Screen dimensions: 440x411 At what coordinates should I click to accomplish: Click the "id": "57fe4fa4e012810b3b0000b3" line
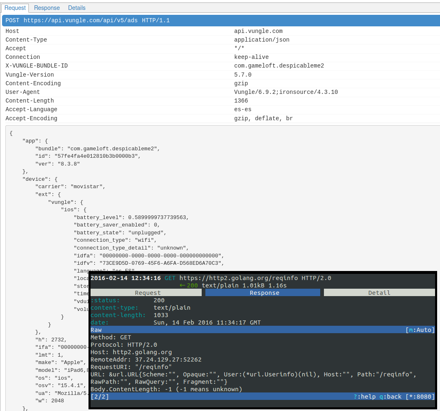coord(88,156)
